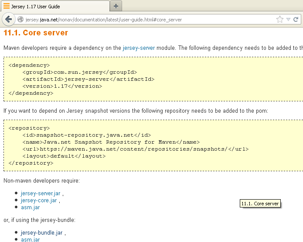Open the URL history dropdown arrow
Viewport: 303px width, 242px height.
288,20
